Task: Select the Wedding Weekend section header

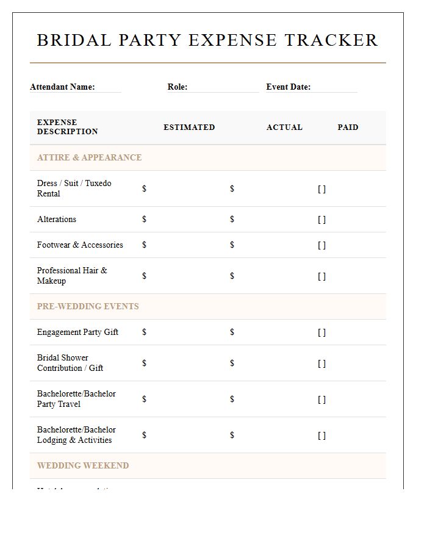Action: click(208, 465)
